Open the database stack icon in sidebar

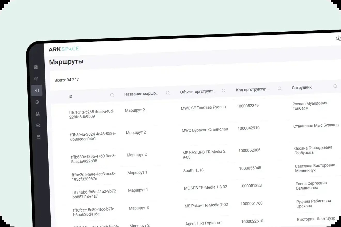coord(36,79)
